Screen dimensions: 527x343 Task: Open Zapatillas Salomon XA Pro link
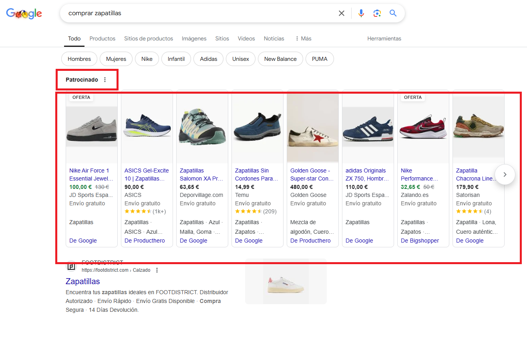pyautogui.click(x=201, y=175)
